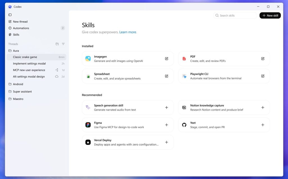The height and width of the screenshot is (179, 288).
Task: Expand the Maestro folder
Action: pos(18,99)
